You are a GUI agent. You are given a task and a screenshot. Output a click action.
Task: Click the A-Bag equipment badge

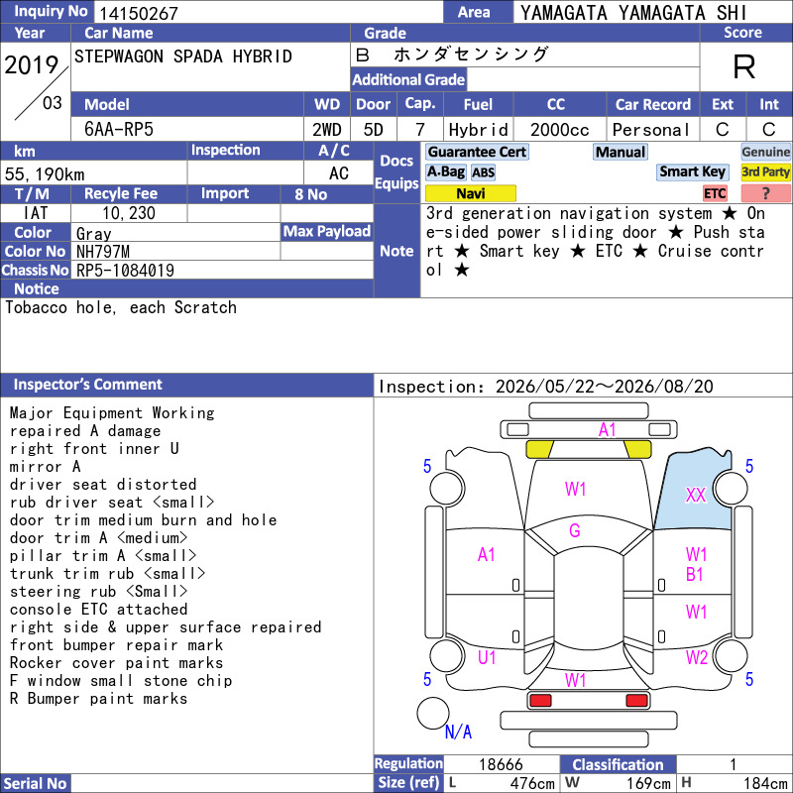pos(445,171)
